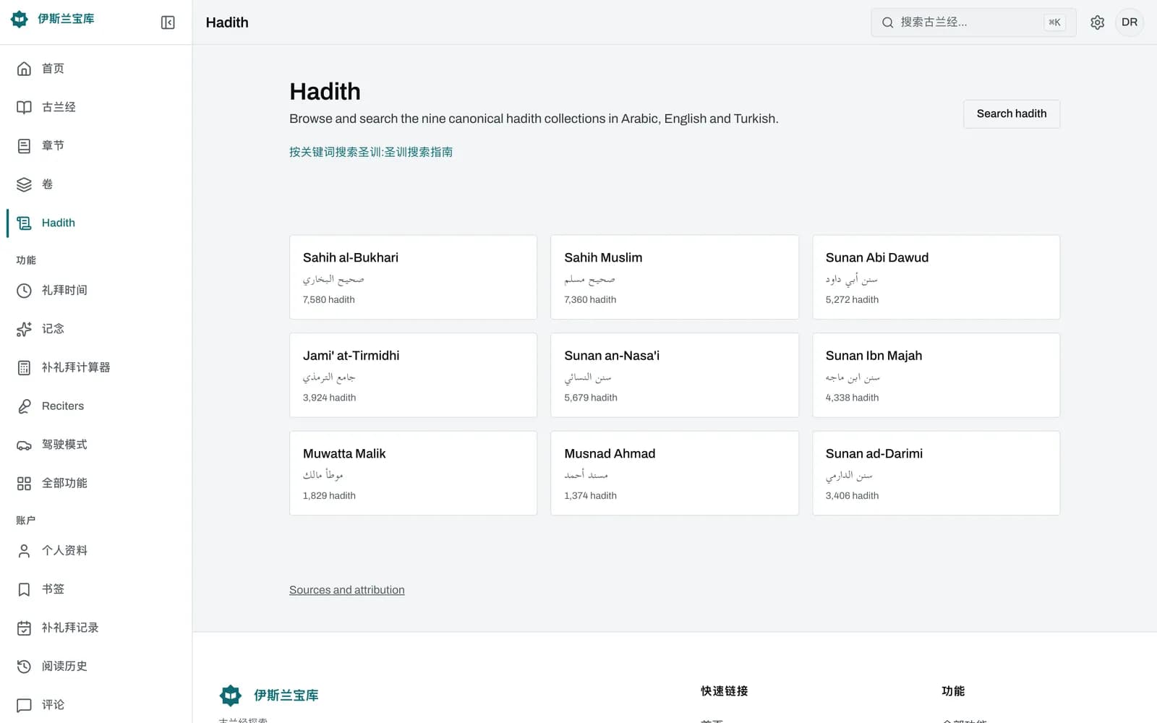1157x723 pixels.
Task: Select the car icon for 驾驶模式
Action: tap(24, 445)
